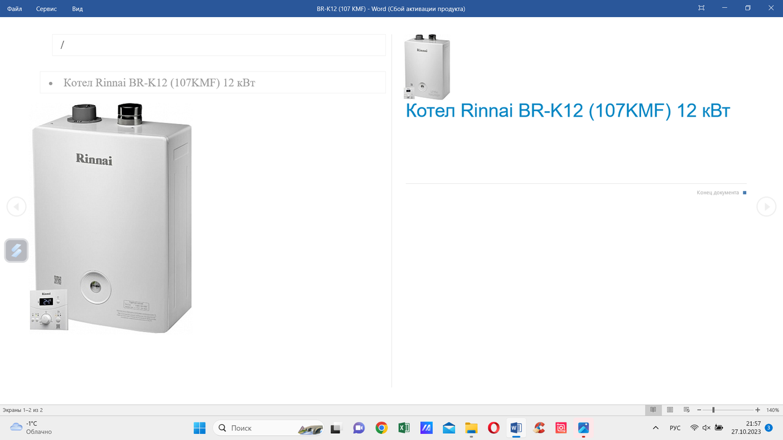Open the РУС input language switcher

(x=675, y=428)
